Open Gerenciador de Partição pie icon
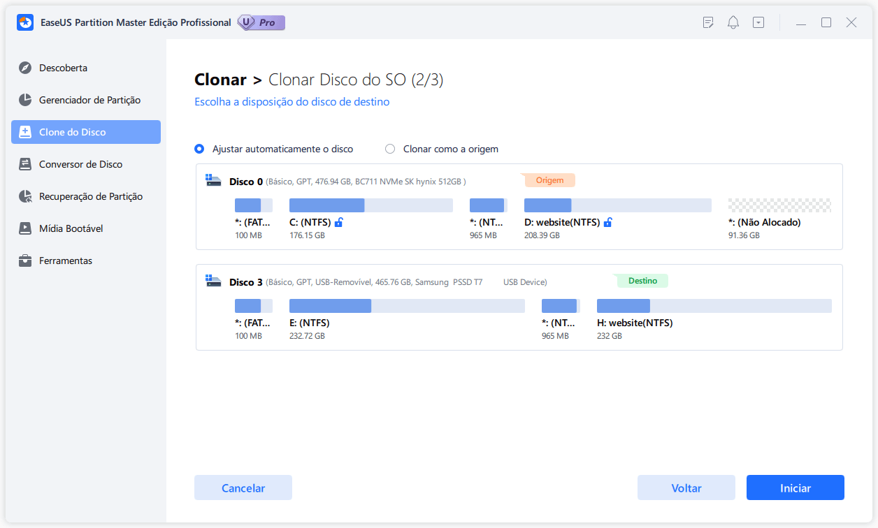This screenshot has height=528, width=878. (x=25, y=100)
